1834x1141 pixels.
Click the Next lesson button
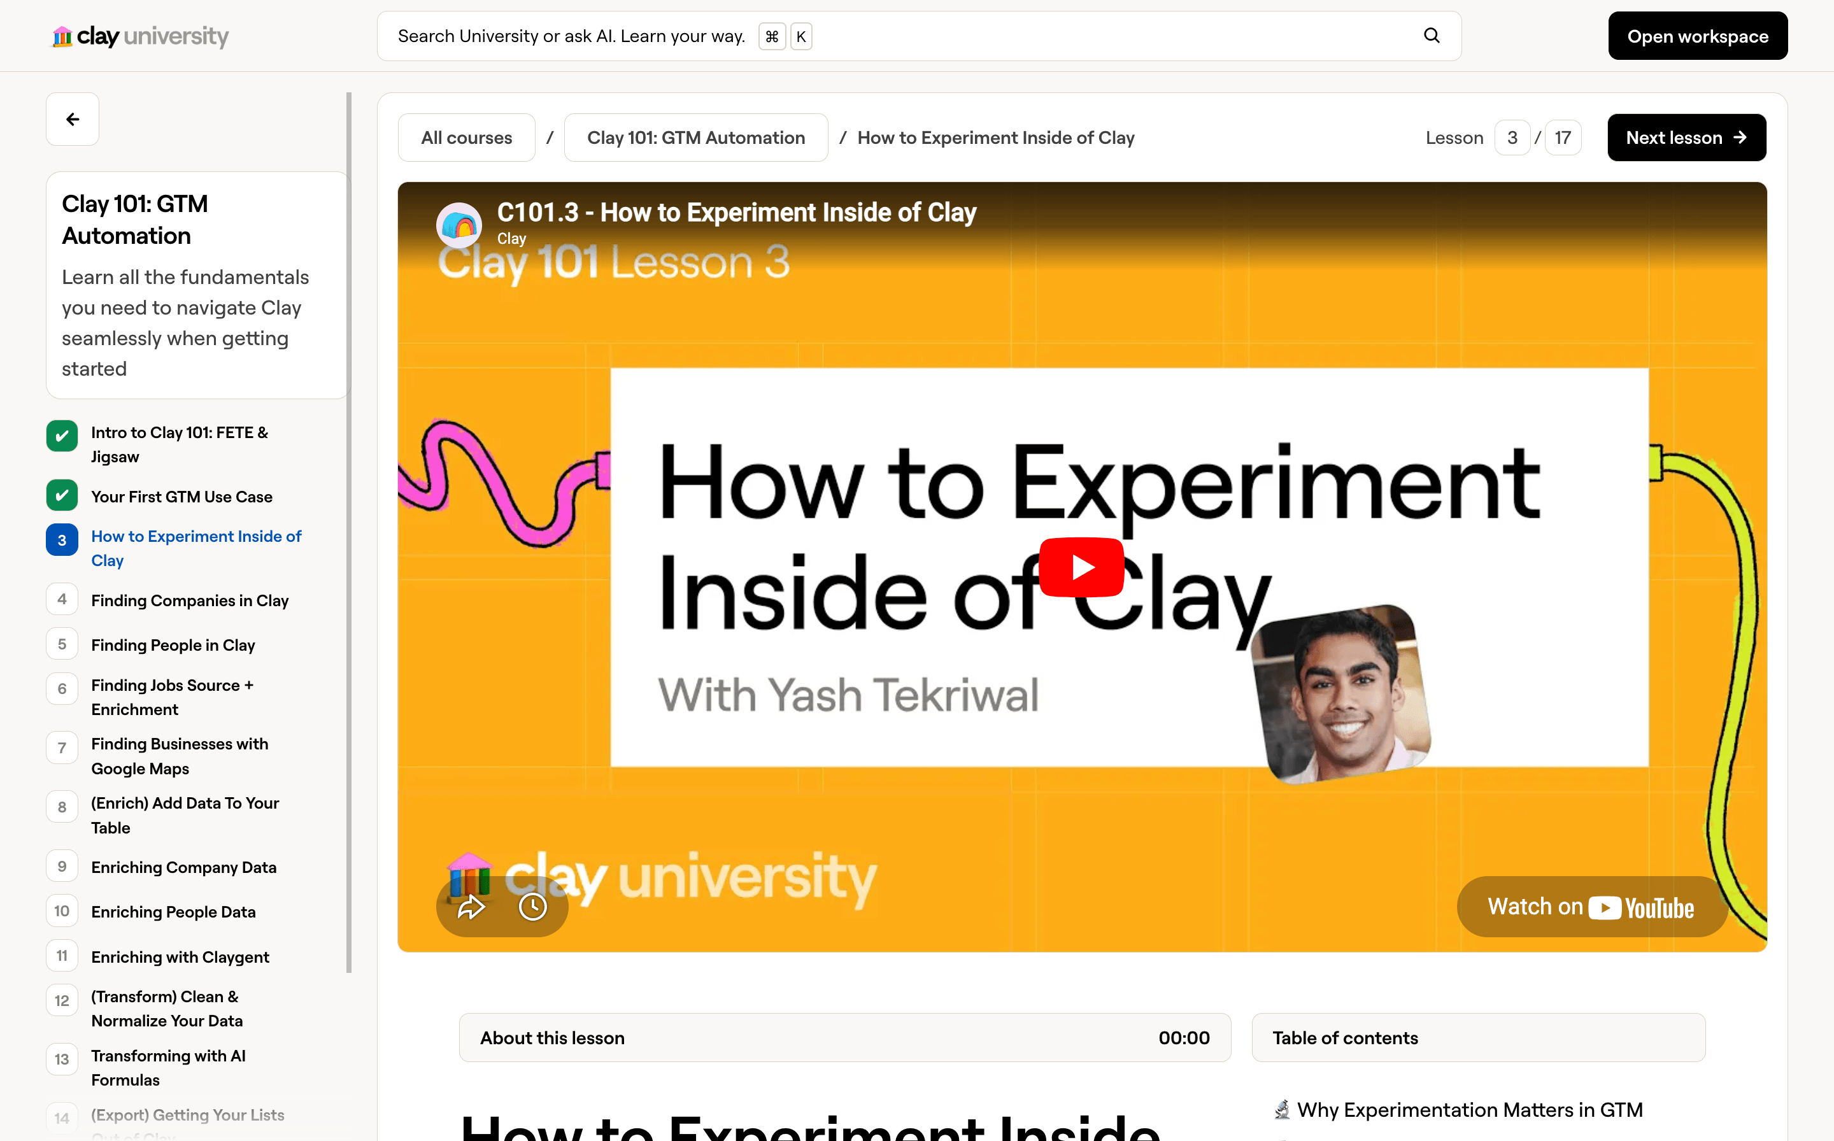(1686, 138)
